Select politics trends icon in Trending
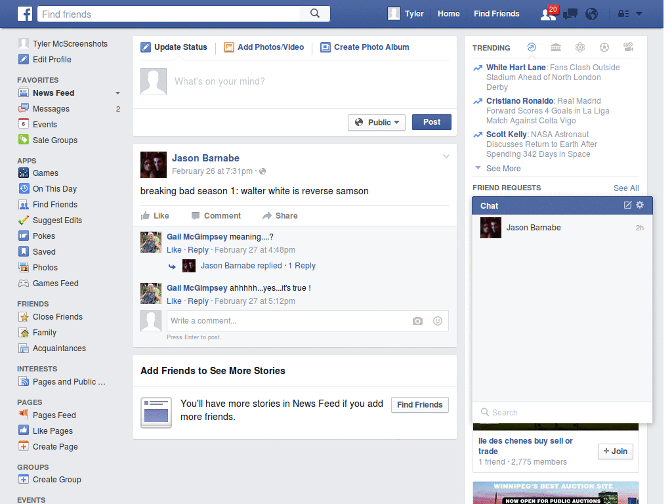Image resolution: width=672 pixels, height=504 pixels. click(556, 47)
